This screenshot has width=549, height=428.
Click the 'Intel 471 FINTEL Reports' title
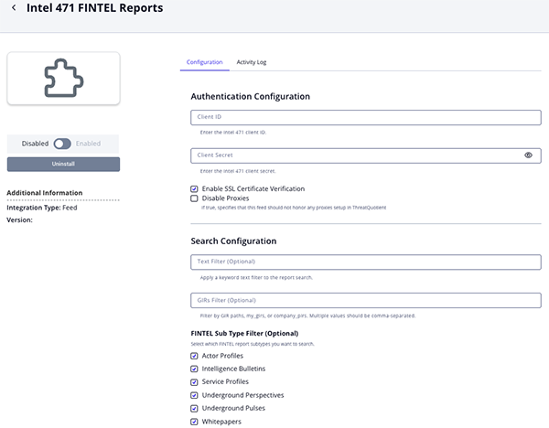[x=95, y=7]
